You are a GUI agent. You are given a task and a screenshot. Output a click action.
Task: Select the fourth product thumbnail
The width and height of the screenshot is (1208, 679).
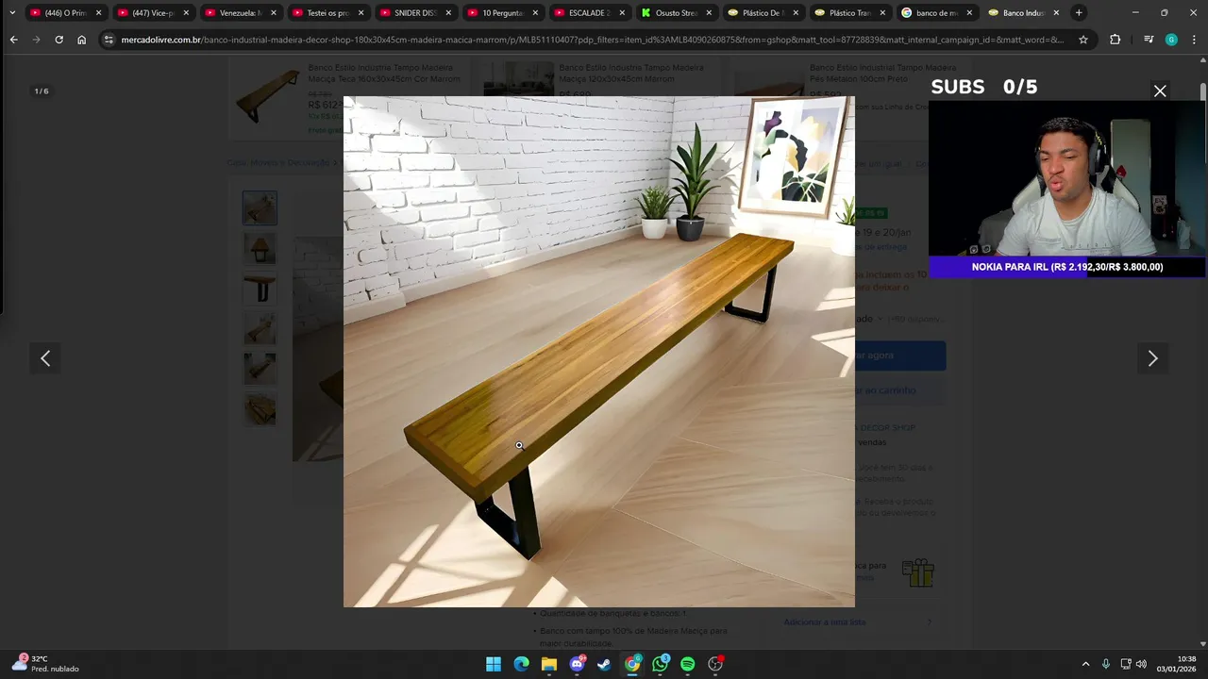(260, 329)
